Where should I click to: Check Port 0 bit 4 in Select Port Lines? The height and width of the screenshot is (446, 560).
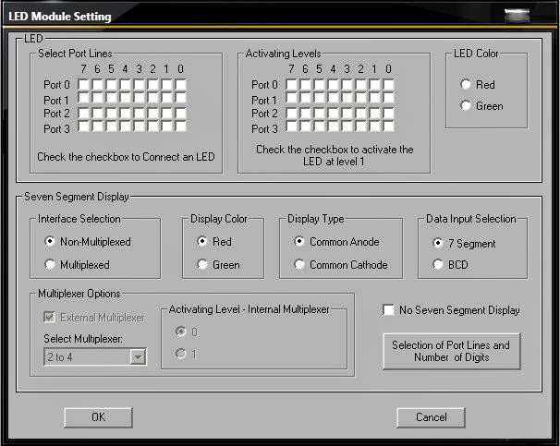click(125, 85)
